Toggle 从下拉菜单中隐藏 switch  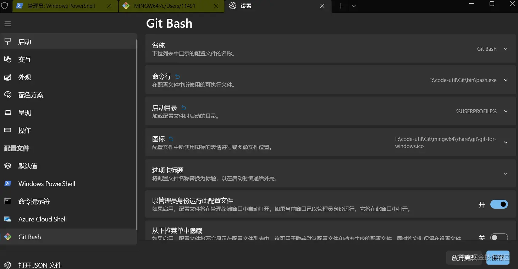499,237
